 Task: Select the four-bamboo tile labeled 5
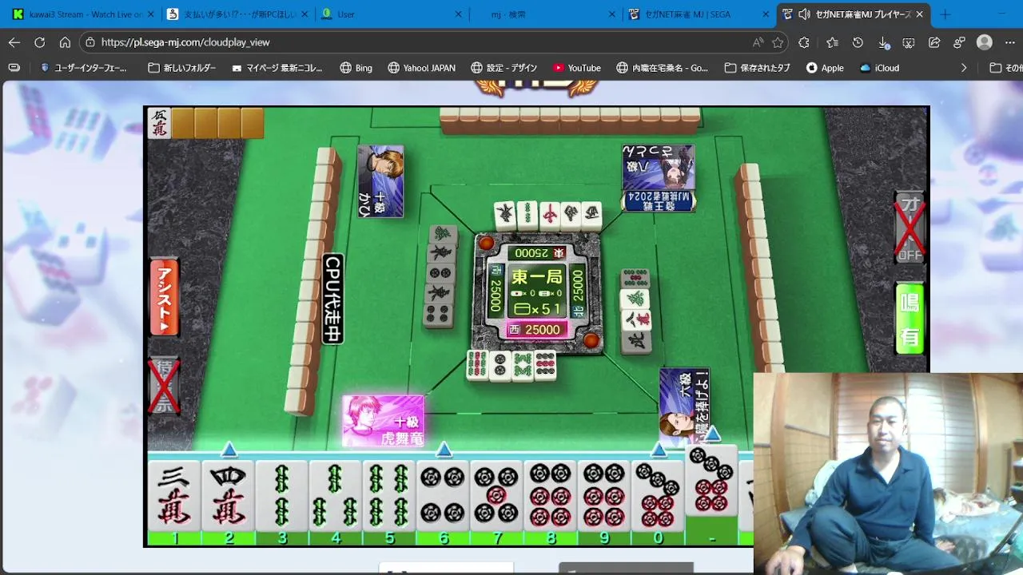[x=388, y=495]
